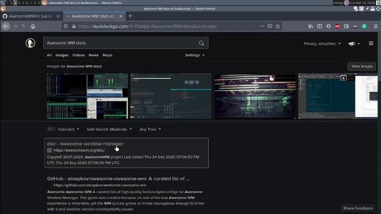
Task: Click the padlock site security icon
Action: [74, 26]
